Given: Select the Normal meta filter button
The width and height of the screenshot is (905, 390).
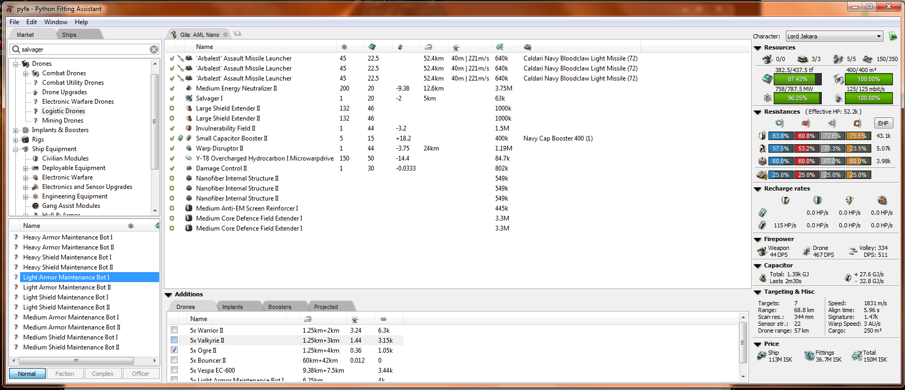Looking at the screenshot, I should click(27, 374).
